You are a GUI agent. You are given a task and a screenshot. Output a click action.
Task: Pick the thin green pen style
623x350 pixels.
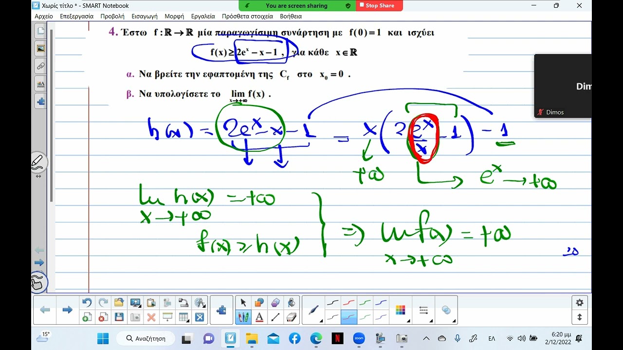[365, 317]
